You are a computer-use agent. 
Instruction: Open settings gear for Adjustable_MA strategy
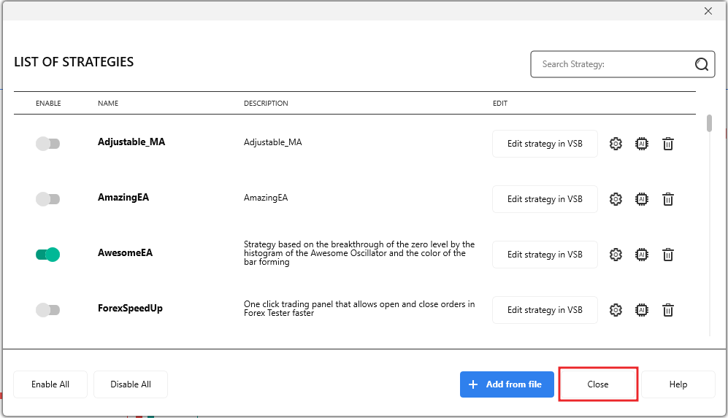pos(616,144)
